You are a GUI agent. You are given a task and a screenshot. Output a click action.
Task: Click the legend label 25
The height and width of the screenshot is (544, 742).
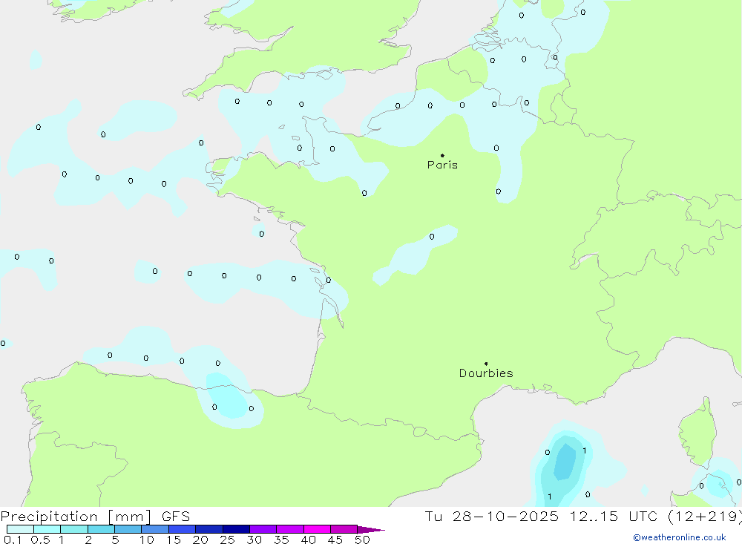[227, 540]
